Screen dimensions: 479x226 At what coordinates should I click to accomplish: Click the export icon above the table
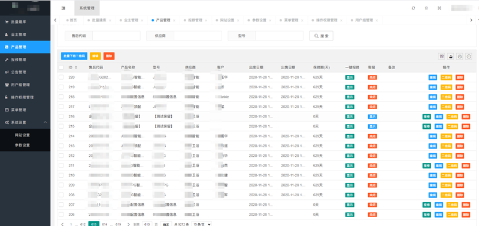(450, 56)
